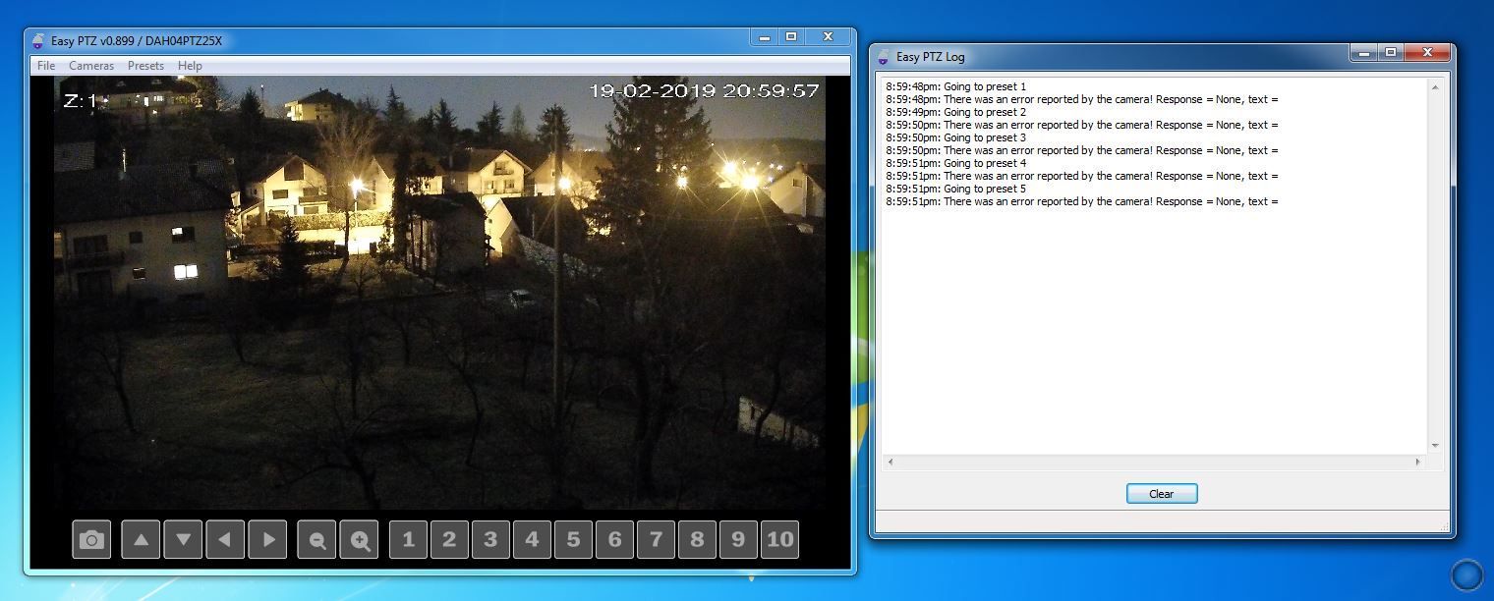Screen dimensions: 1494x601
Task: Go to preset 7 button
Action: pos(656,540)
